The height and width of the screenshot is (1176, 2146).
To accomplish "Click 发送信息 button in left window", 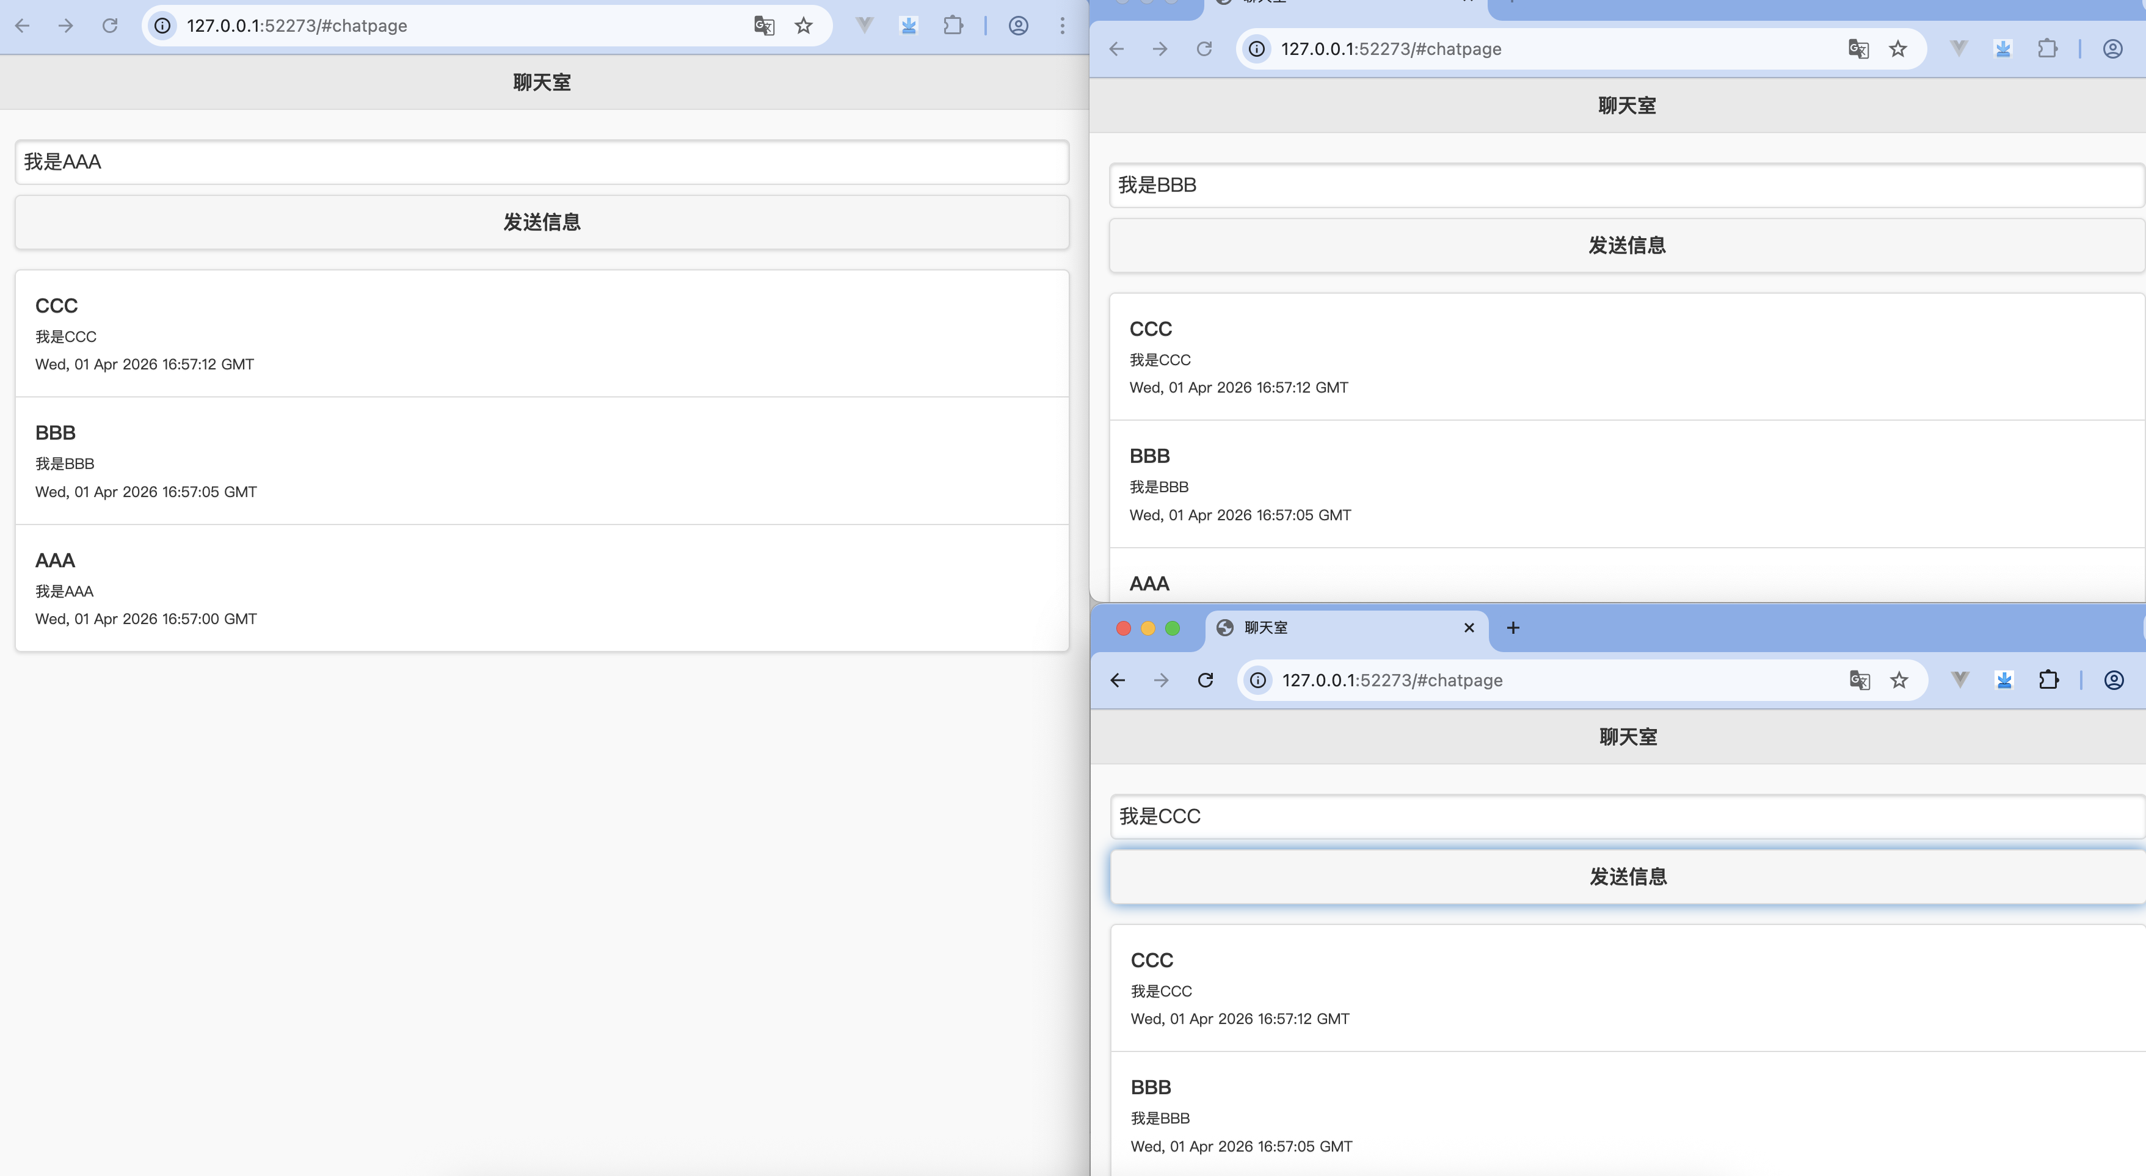I will click(542, 222).
